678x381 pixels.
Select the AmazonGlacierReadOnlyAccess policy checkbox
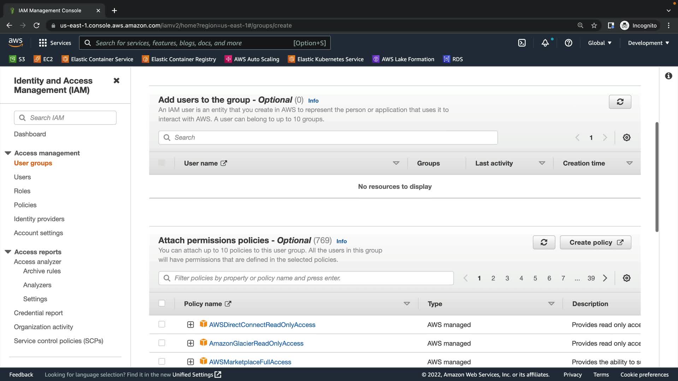point(162,343)
